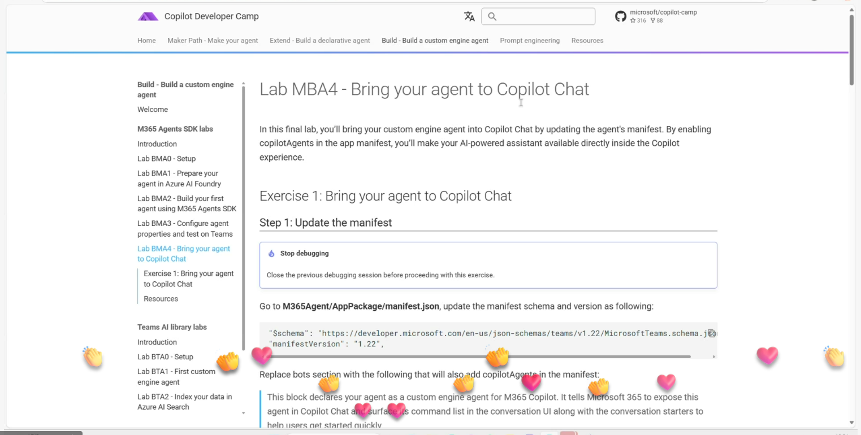Image resolution: width=861 pixels, height=435 pixels.
Task: Open Lab BTA2 - Index your data in Azure AI Search
Action: coord(185,402)
